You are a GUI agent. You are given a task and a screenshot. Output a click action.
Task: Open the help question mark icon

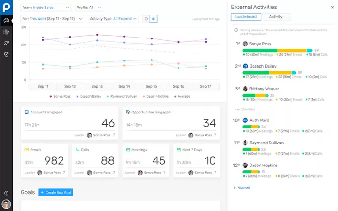pos(6,193)
